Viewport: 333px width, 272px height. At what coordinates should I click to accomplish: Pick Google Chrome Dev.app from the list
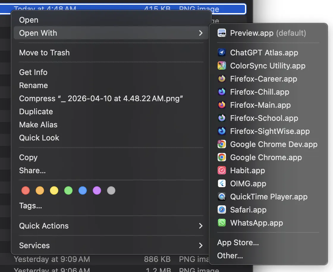274,144
